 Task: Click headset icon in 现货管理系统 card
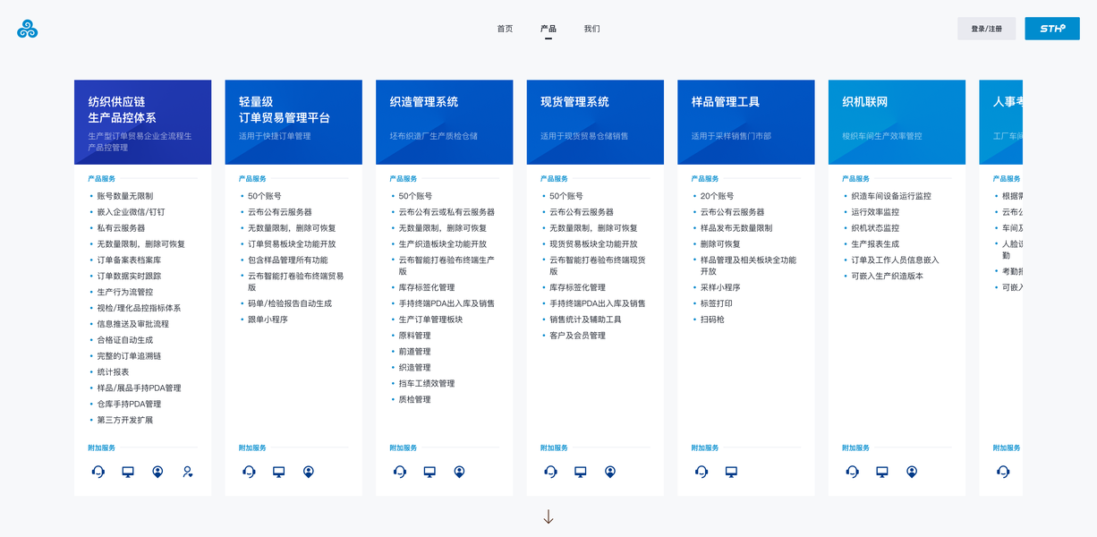tap(550, 472)
